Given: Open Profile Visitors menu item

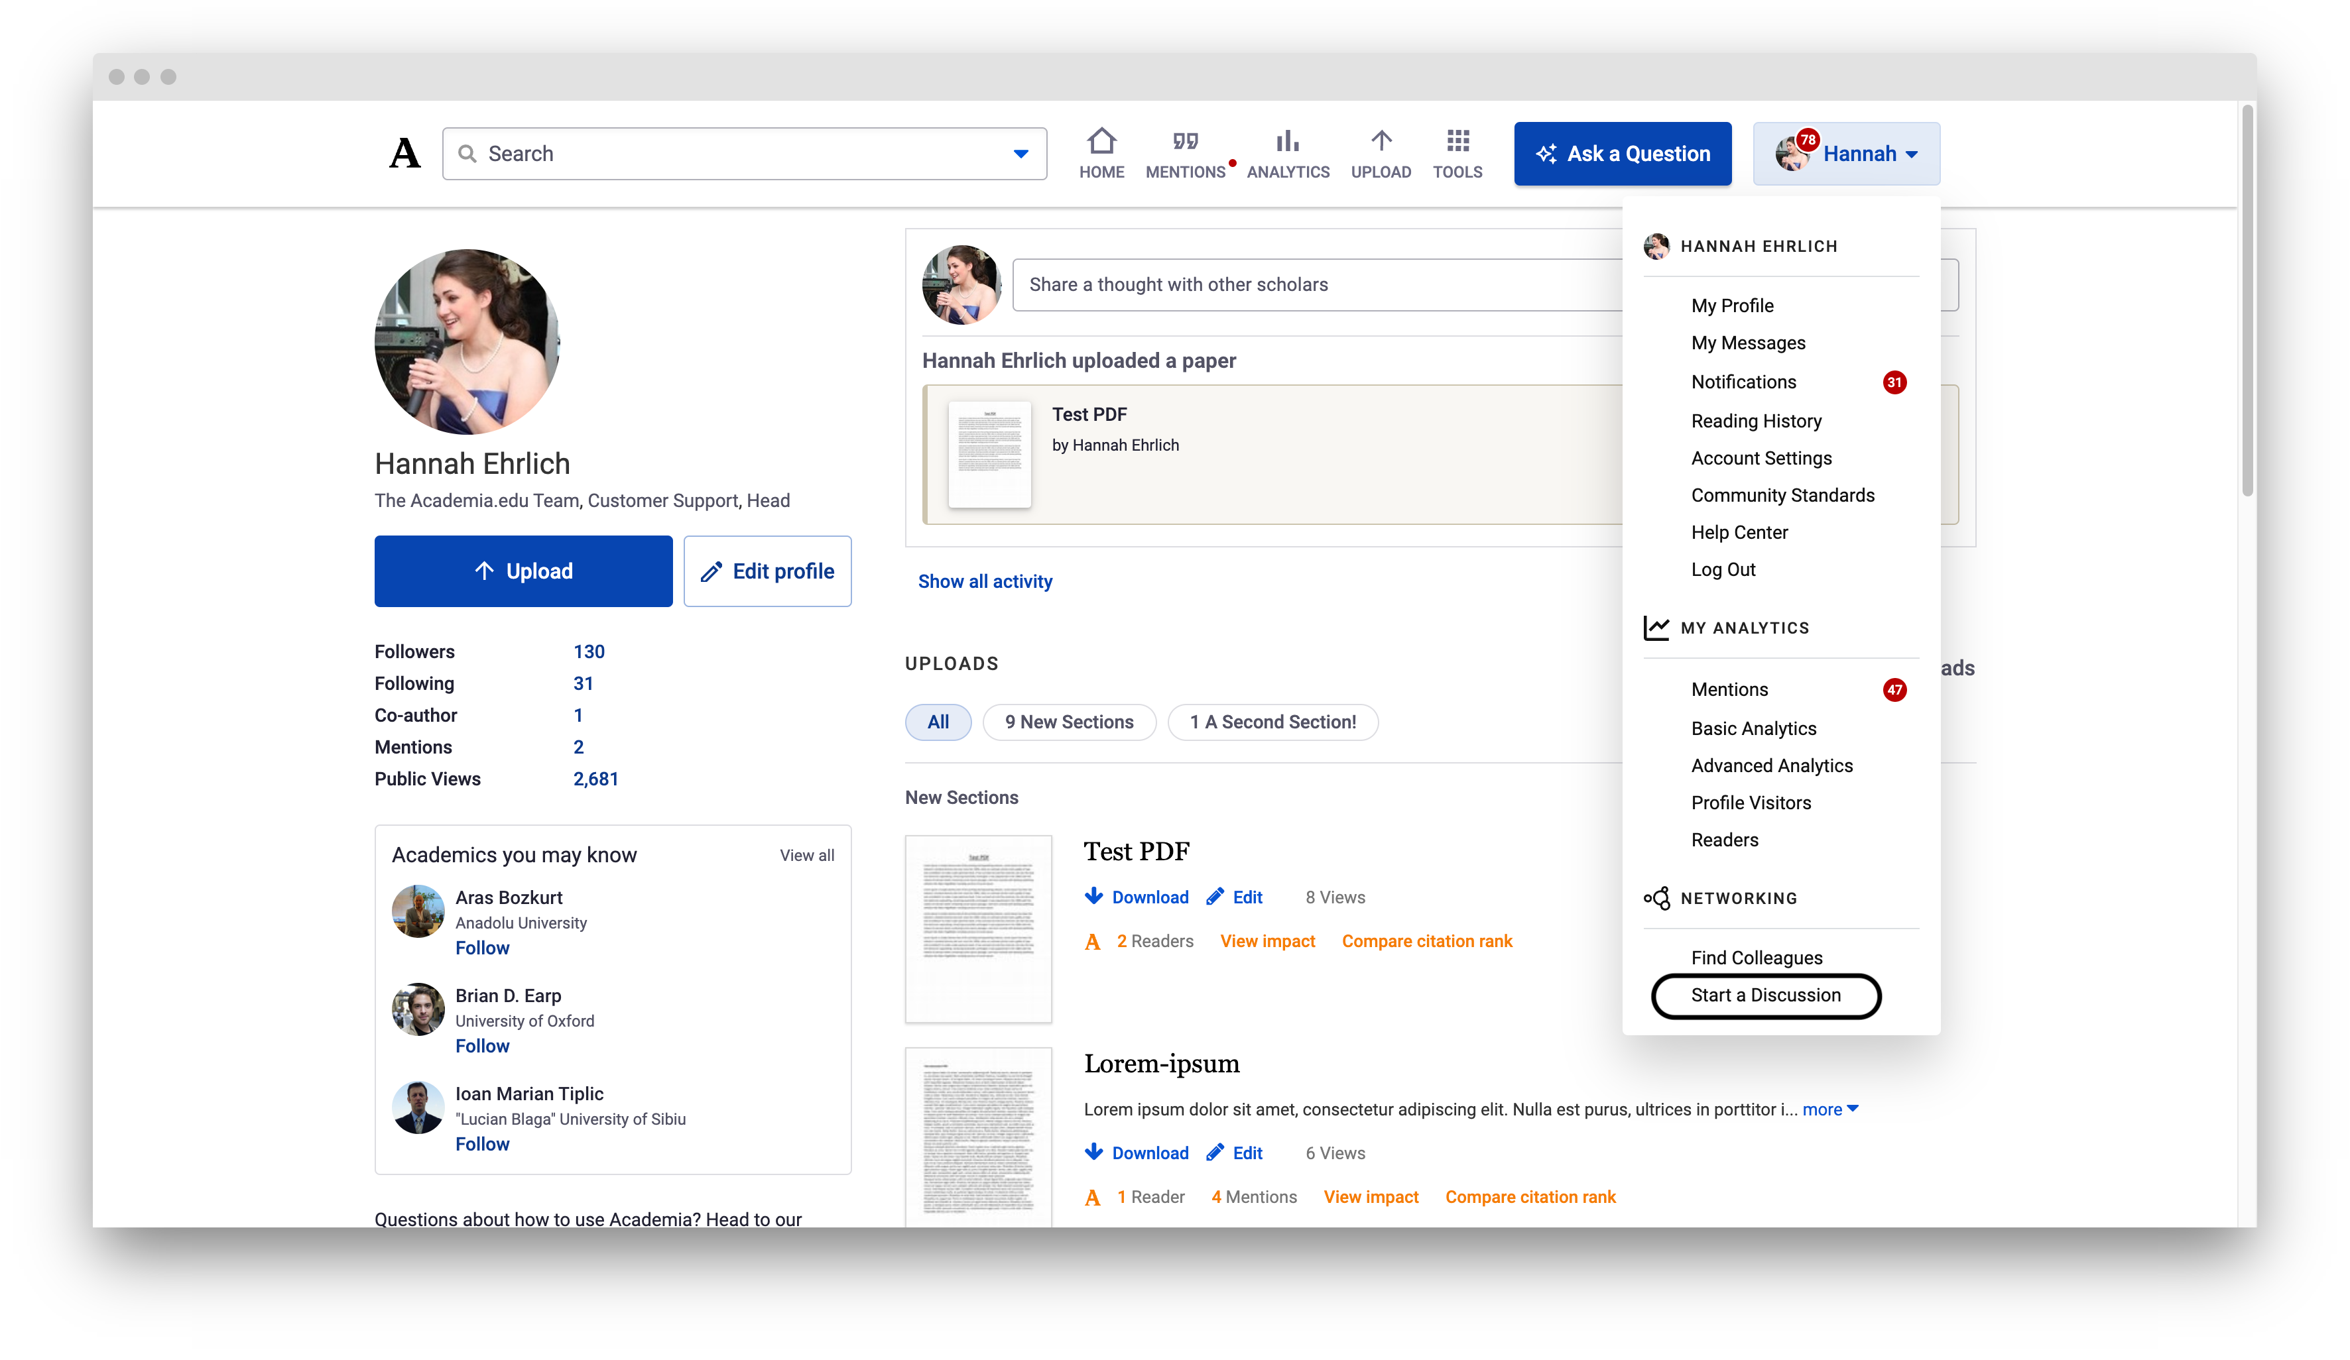Looking at the screenshot, I should coord(1751,803).
